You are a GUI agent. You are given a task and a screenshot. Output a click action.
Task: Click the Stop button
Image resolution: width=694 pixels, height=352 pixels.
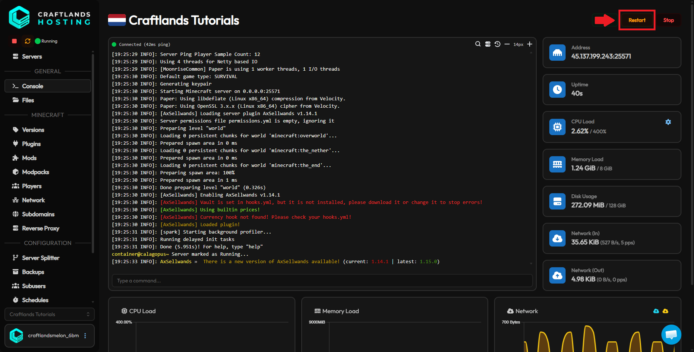pyautogui.click(x=668, y=20)
